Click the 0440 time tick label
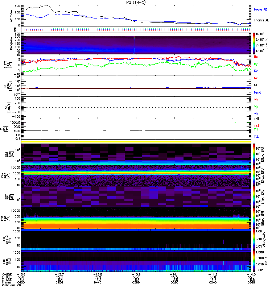The height and width of the screenshot is (290, 272). tap(98, 282)
